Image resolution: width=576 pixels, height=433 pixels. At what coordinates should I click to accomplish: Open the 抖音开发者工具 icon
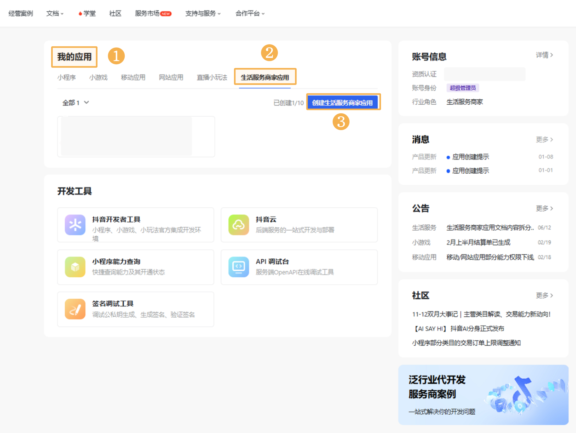click(x=75, y=225)
